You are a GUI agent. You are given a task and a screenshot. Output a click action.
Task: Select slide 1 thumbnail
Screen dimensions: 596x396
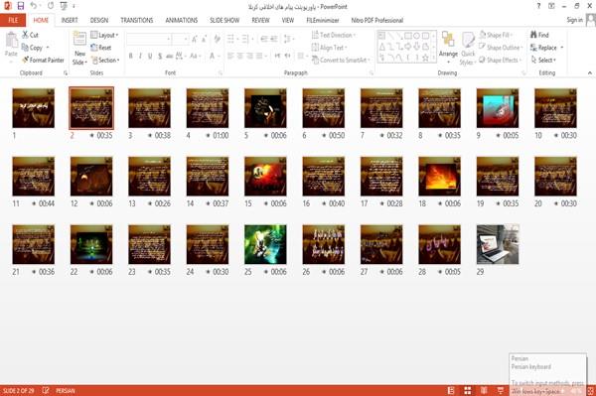click(x=34, y=108)
